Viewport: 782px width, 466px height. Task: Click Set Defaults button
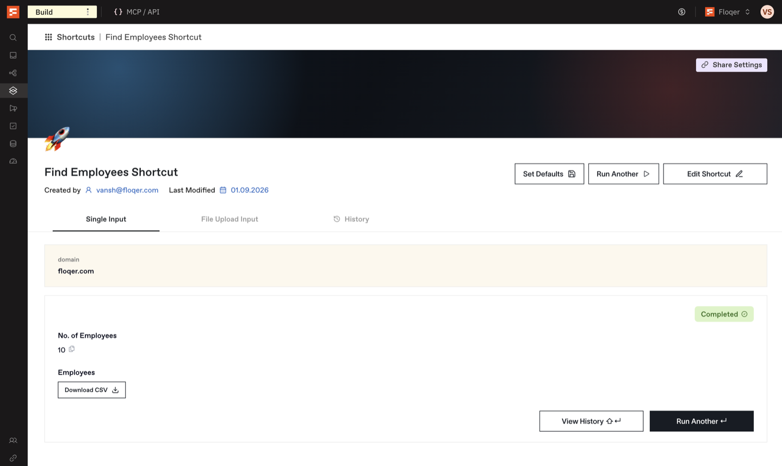[549, 174]
